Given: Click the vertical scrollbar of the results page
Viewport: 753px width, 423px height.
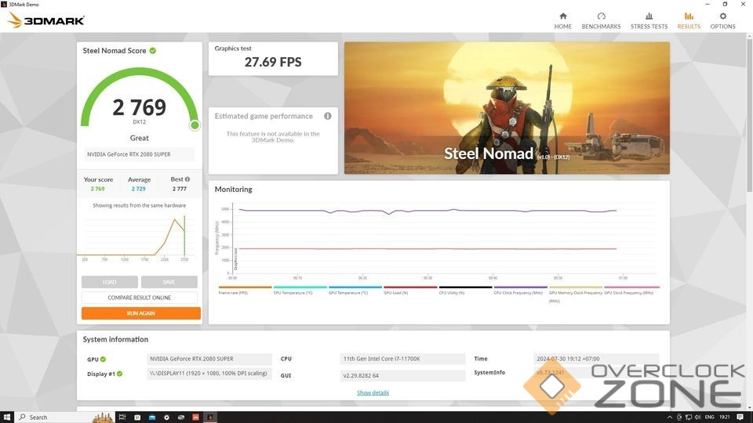Looking at the screenshot, I should point(749,115).
